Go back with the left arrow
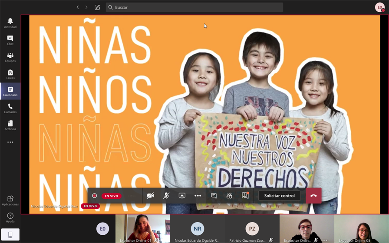 78,7
